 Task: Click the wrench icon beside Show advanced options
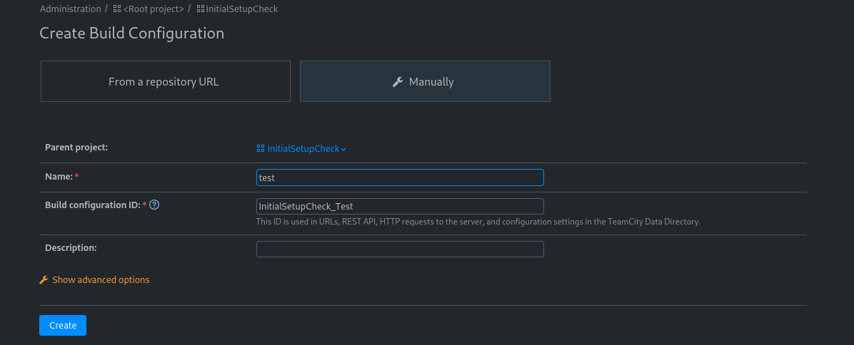(44, 280)
